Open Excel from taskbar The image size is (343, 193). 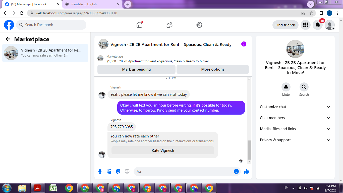tap(53, 188)
